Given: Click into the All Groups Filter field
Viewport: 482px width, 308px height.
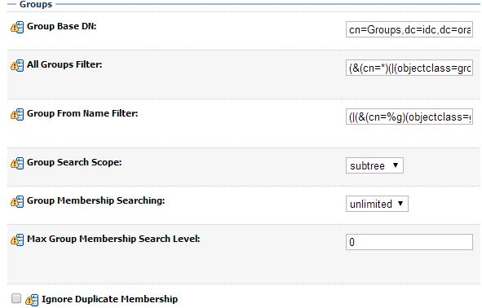Looking at the screenshot, I should tap(409, 68).
